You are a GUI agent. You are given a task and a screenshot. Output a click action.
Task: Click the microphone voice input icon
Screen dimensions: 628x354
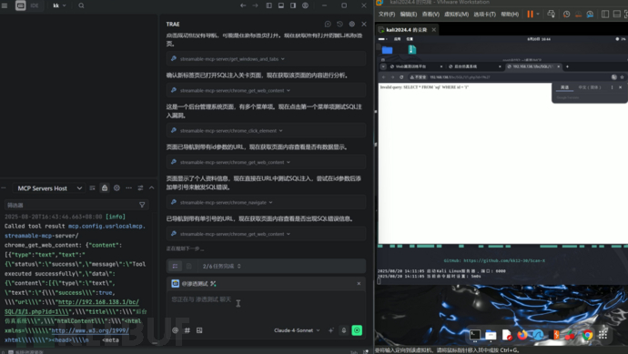(344, 330)
